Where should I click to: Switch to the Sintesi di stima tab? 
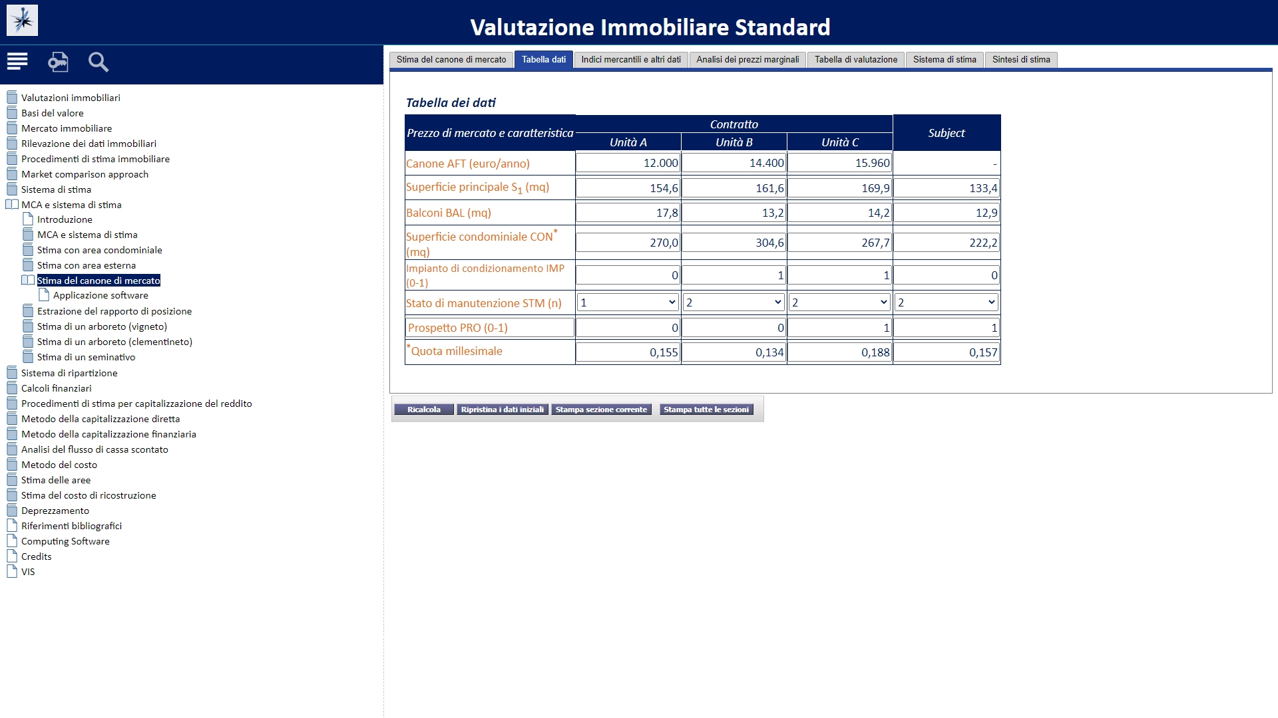coord(1021,60)
